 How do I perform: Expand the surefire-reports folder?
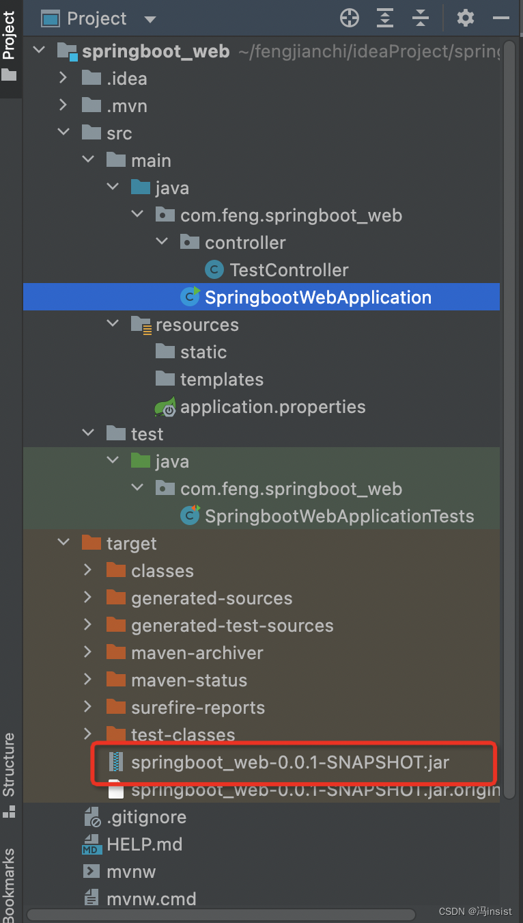click(87, 707)
